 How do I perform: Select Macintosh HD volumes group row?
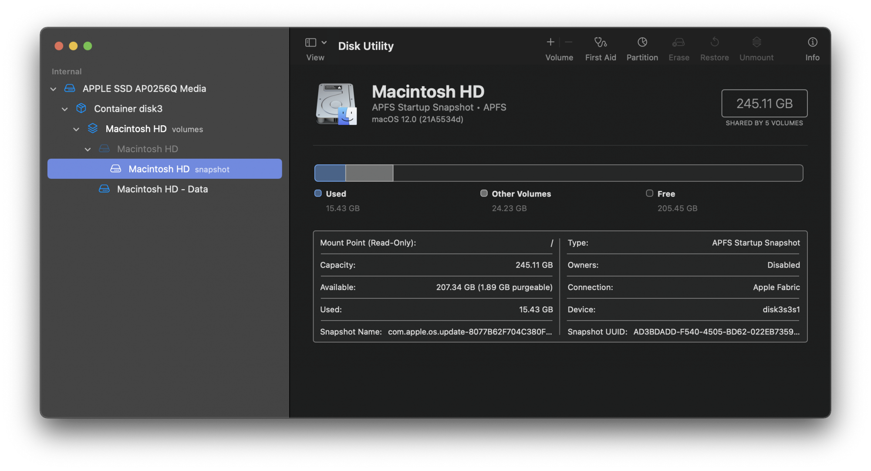coord(165,129)
